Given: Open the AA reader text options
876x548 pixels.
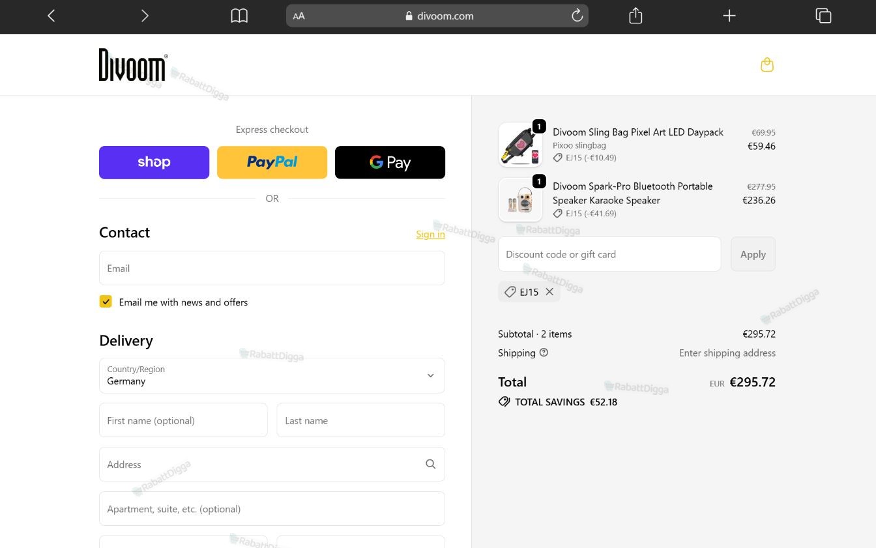Looking at the screenshot, I should pyautogui.click(x=299, y=16).
